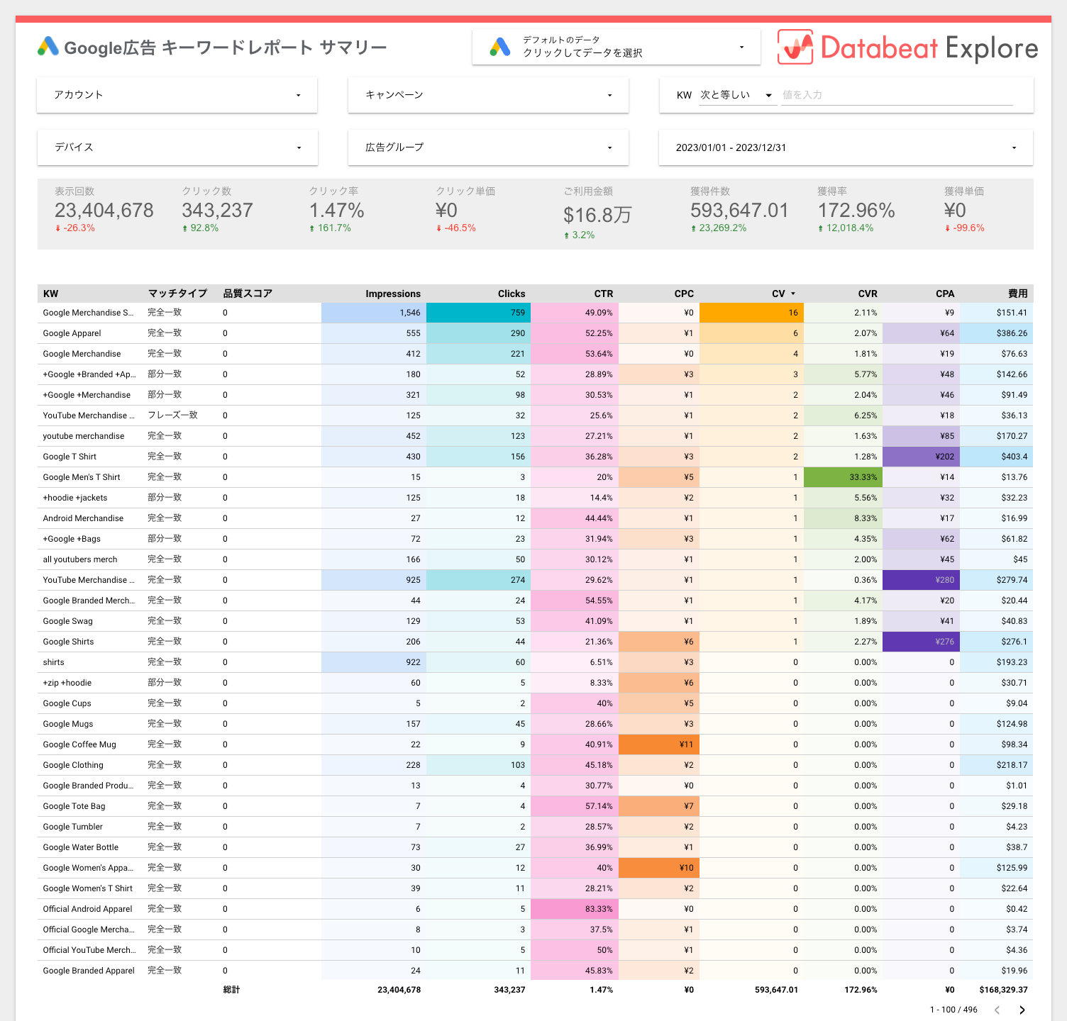Click the Google Apparel keyword row

pyautogui.click(x=536, y=333)
